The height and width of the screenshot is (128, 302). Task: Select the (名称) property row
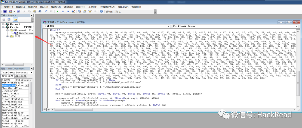15,80
